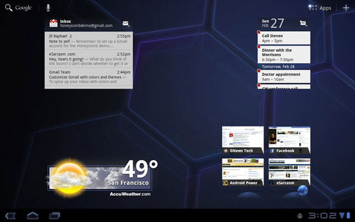Open eSarcasm bookmark thumbnail

pos(289,173)
